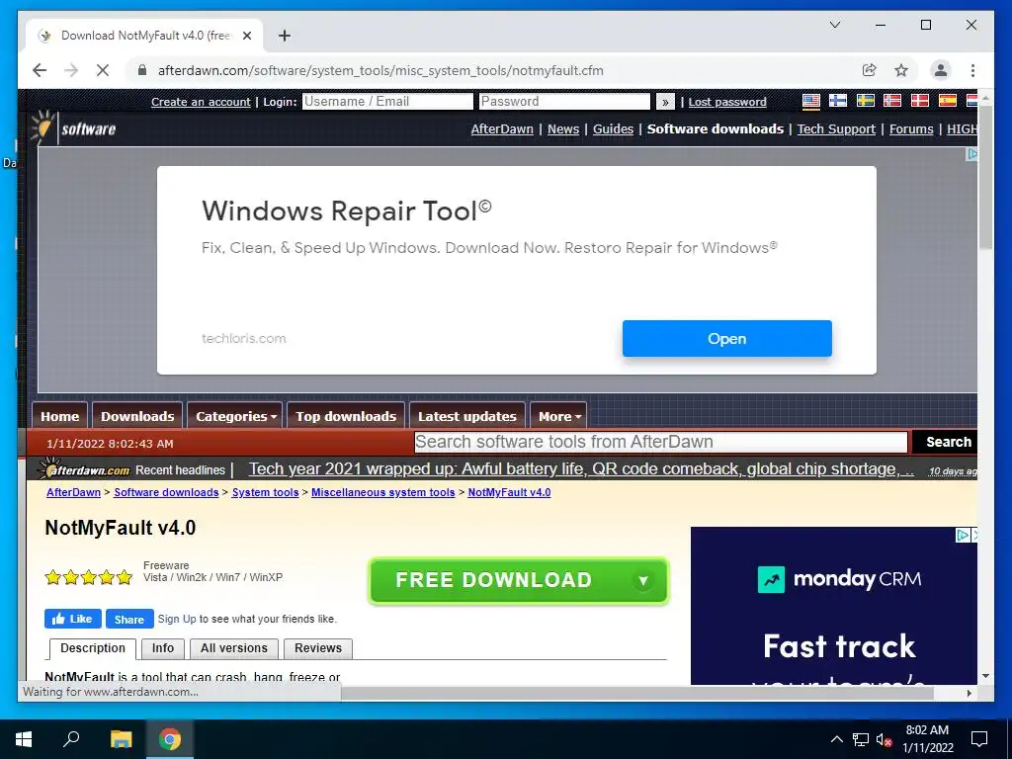Select the Finnish flag language
This screenshot has height=759, width=1012.
tap(838, 101)
